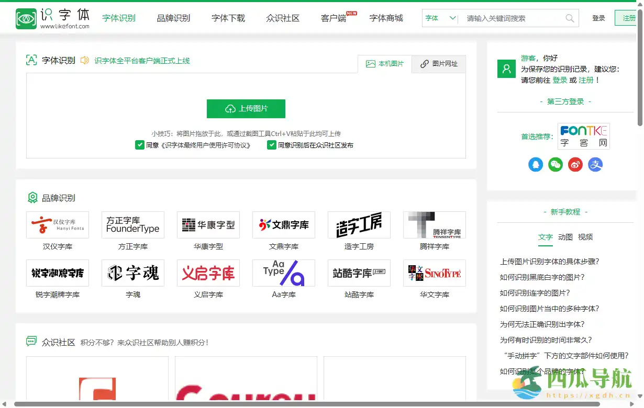Click the Aa字库 logo
The width and height of the screenshot is (644, 408).
[283, 273]
